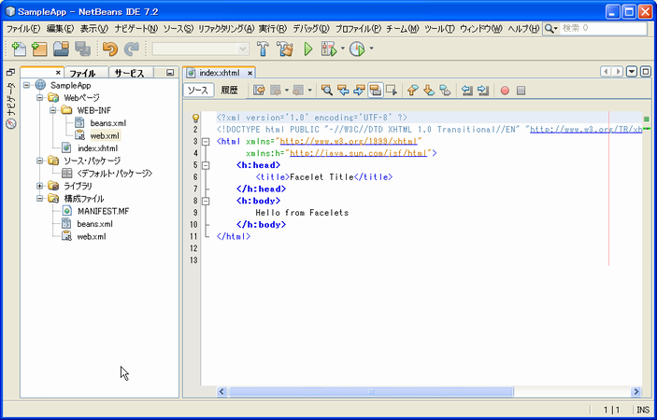657x420 pixels.
Task: Click the New Project toolbar icon
Action: pos(39,49)
